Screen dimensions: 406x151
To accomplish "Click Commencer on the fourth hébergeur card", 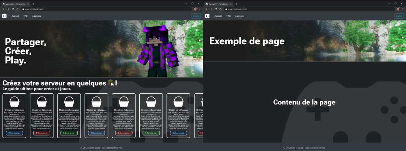I will click(96, 133).
